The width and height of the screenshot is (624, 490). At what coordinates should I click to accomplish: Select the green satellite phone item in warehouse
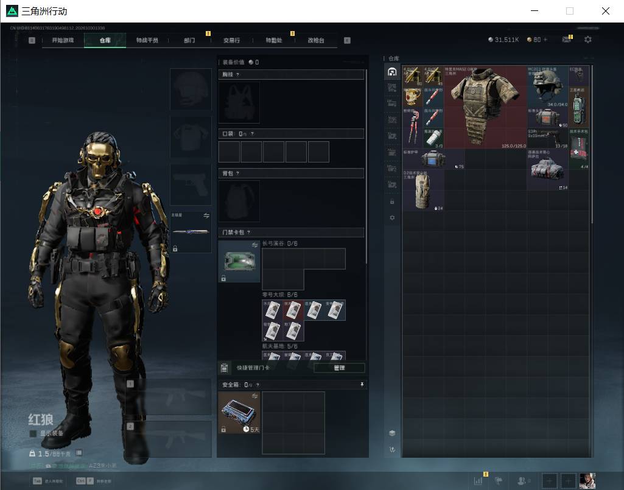pyautogui.click(x=578, y=107)
